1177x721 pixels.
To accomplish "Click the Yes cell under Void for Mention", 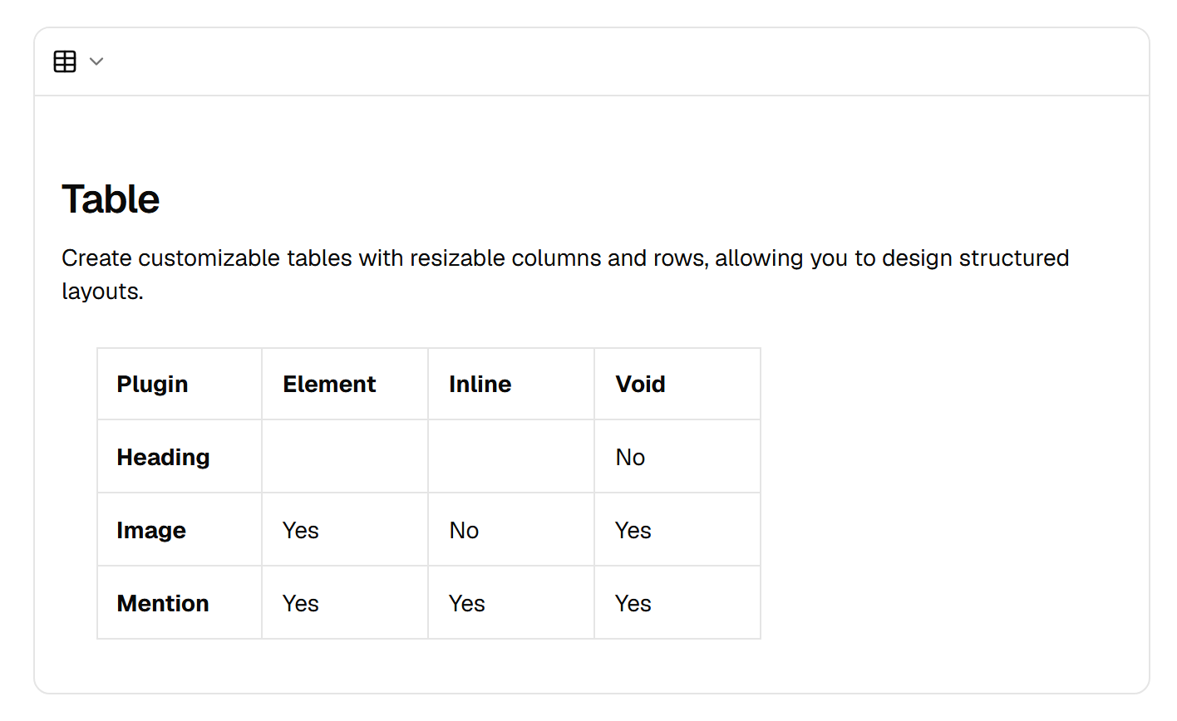I will 677,603.
